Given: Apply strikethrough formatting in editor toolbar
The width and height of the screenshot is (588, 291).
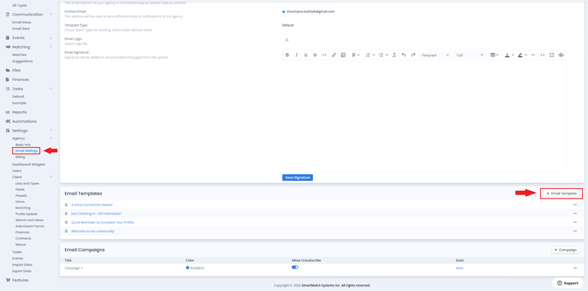Looking at the screenshot, I should [315, 55].
